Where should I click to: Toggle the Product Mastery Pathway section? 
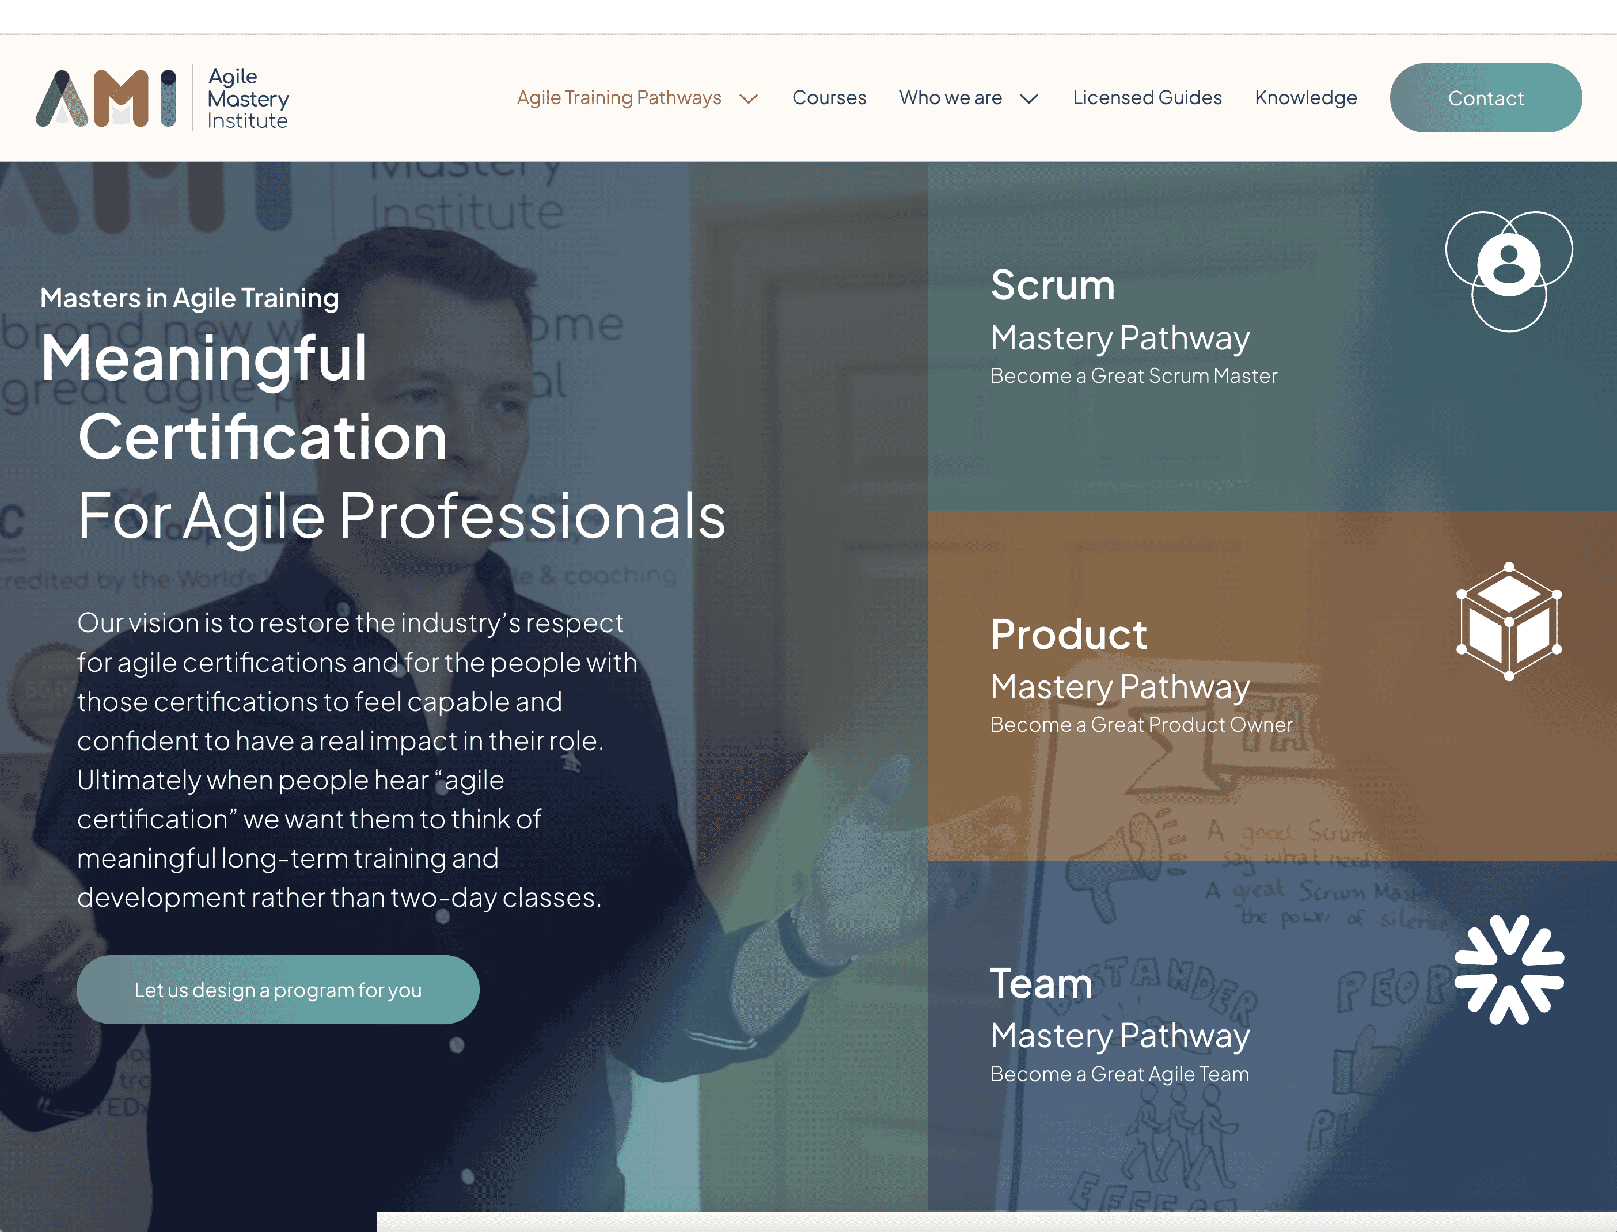pyautogui.click(x=1273, y=686)
